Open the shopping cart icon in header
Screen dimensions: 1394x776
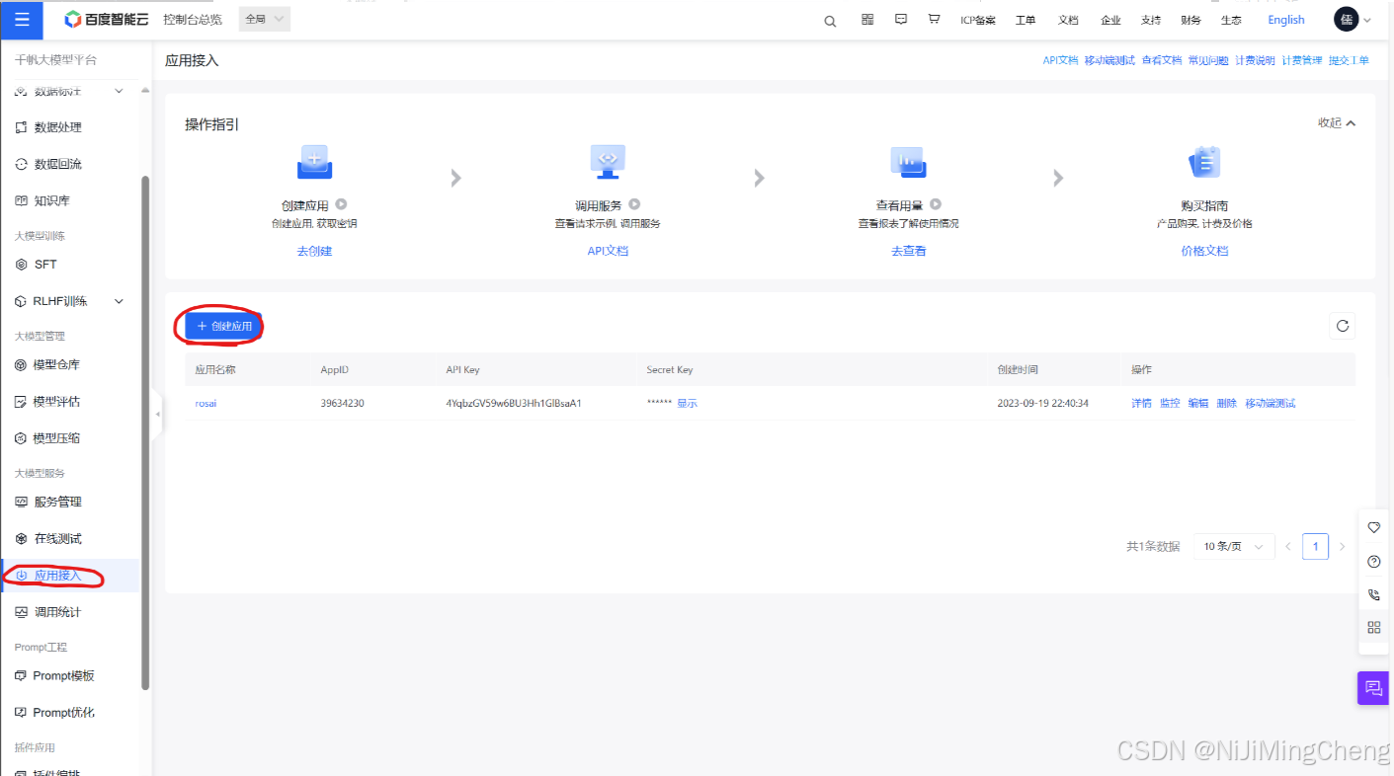pos(934,20)
